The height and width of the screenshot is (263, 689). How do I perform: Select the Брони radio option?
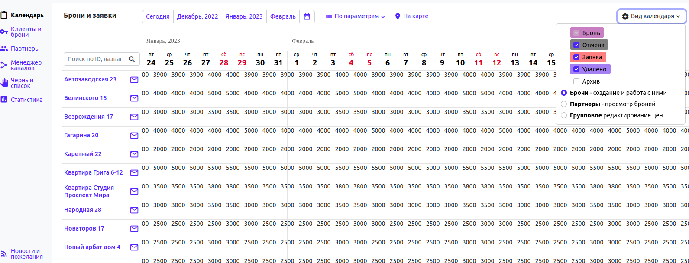point(564,93)
